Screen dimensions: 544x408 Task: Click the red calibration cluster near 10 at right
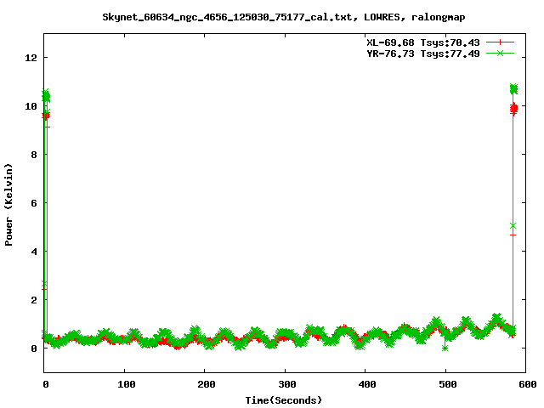(513, 109)
